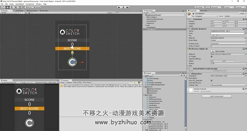Viewport: 247px width, 131px height.
Task: Open Animation Clip object picker circle
Action: point(246,76)
